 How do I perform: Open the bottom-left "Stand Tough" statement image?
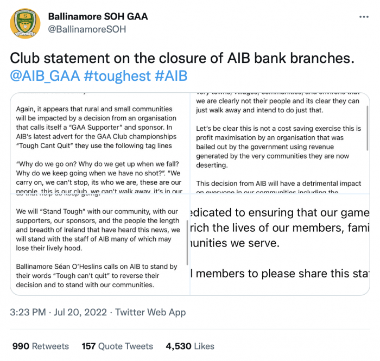[x=100, y=245]
